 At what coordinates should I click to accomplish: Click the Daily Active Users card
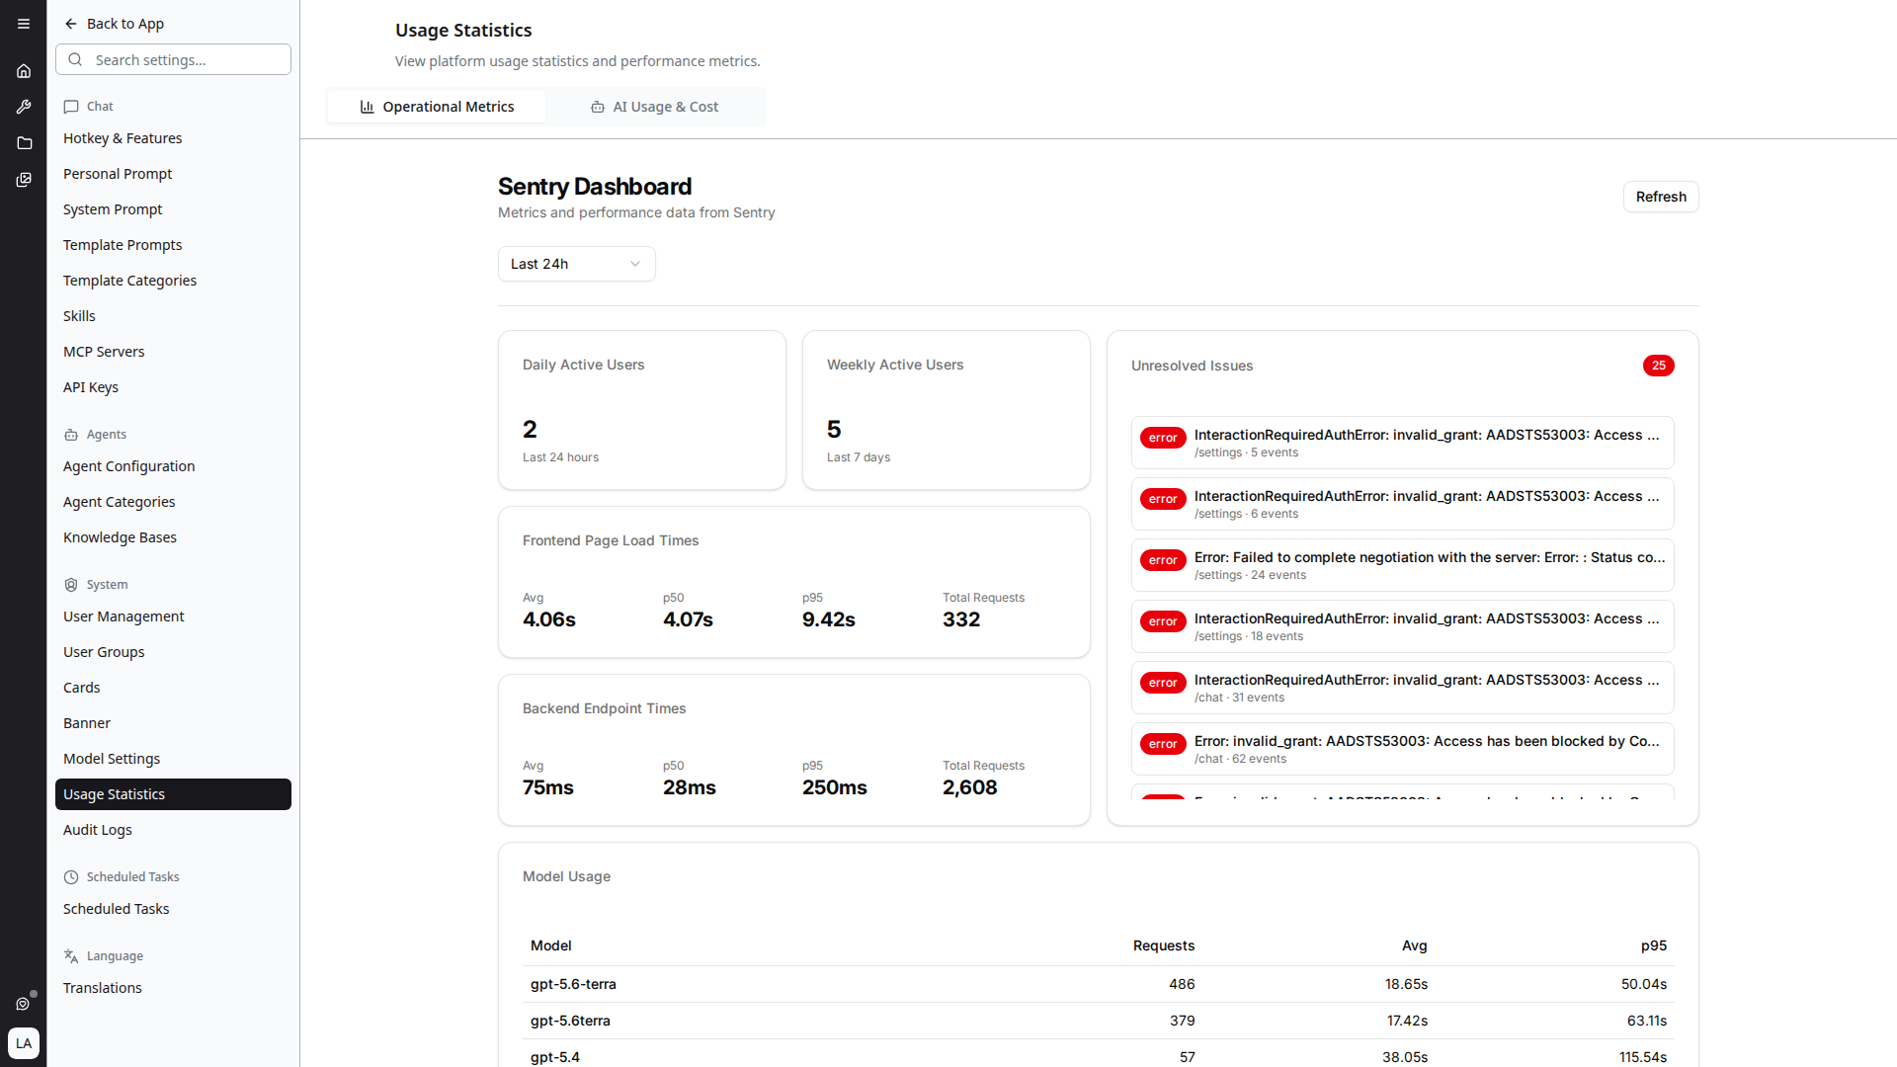642,410
